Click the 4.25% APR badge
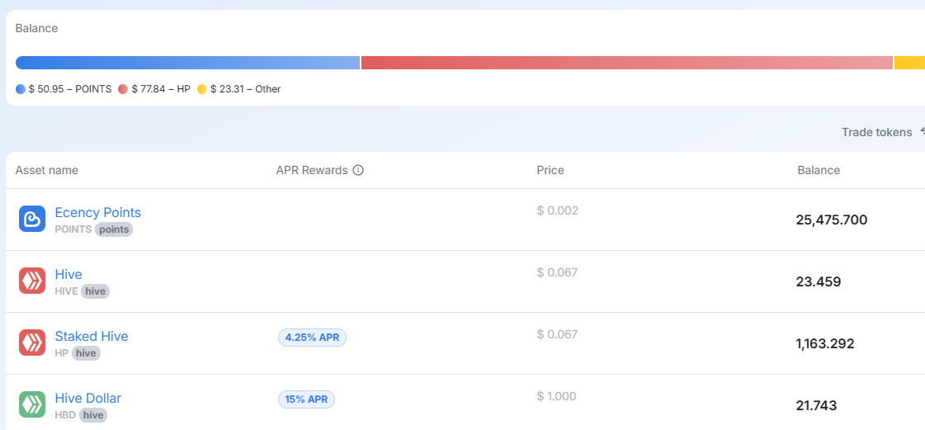The width and height of the screenshot is (925, 430). (312, 337)
